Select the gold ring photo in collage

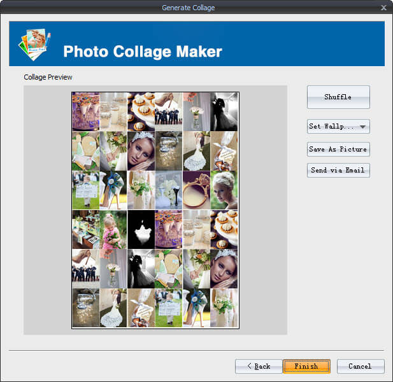(196, 190)
